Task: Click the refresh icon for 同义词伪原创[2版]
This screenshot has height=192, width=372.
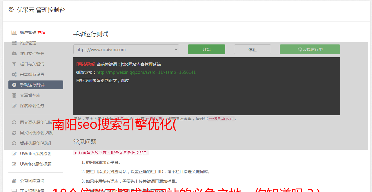Action: point(14,133)
